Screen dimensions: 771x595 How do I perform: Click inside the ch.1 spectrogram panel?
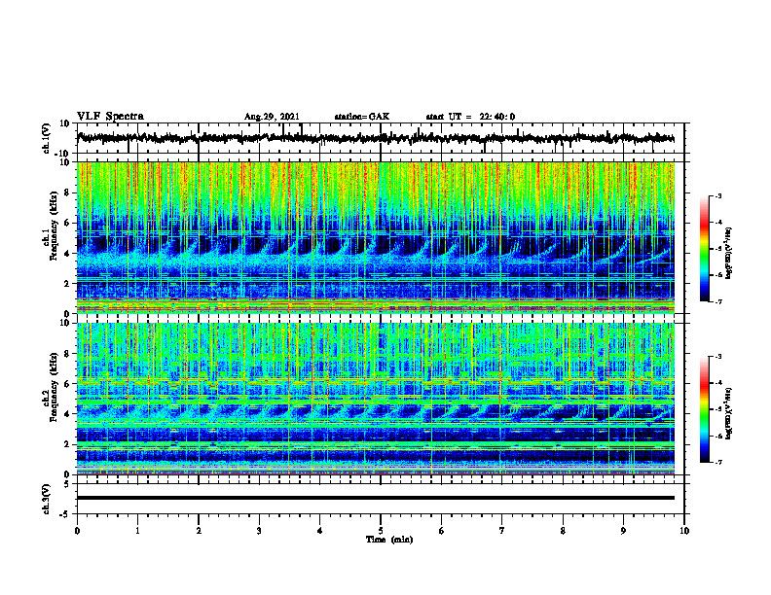pyautogui.click(x=375, y=237)
